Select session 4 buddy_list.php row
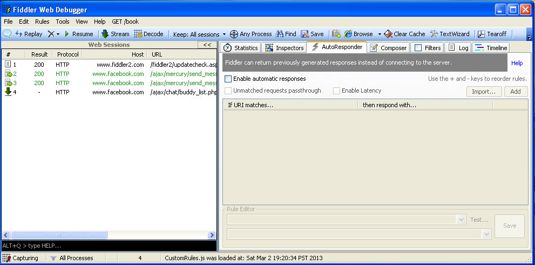The width and height of the screenshot is (535, 265). coord(109,92)
